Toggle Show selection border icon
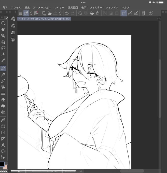 click(117, 13)
